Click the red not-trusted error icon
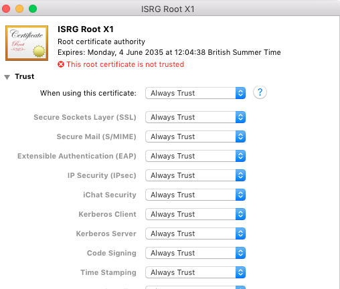 point(61,64)
